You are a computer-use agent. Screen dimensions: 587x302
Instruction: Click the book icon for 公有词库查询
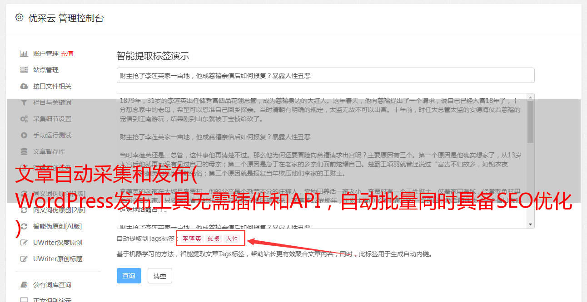point(24,285)
